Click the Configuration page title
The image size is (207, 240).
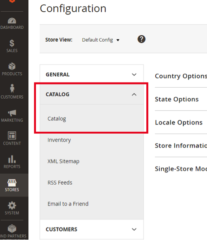(73, 8)
